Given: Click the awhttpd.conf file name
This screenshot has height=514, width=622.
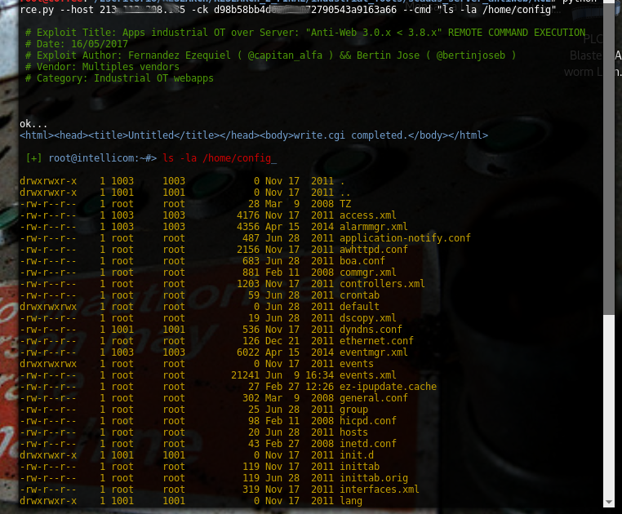Looking at the screenshot, I should tap(373, 250).
